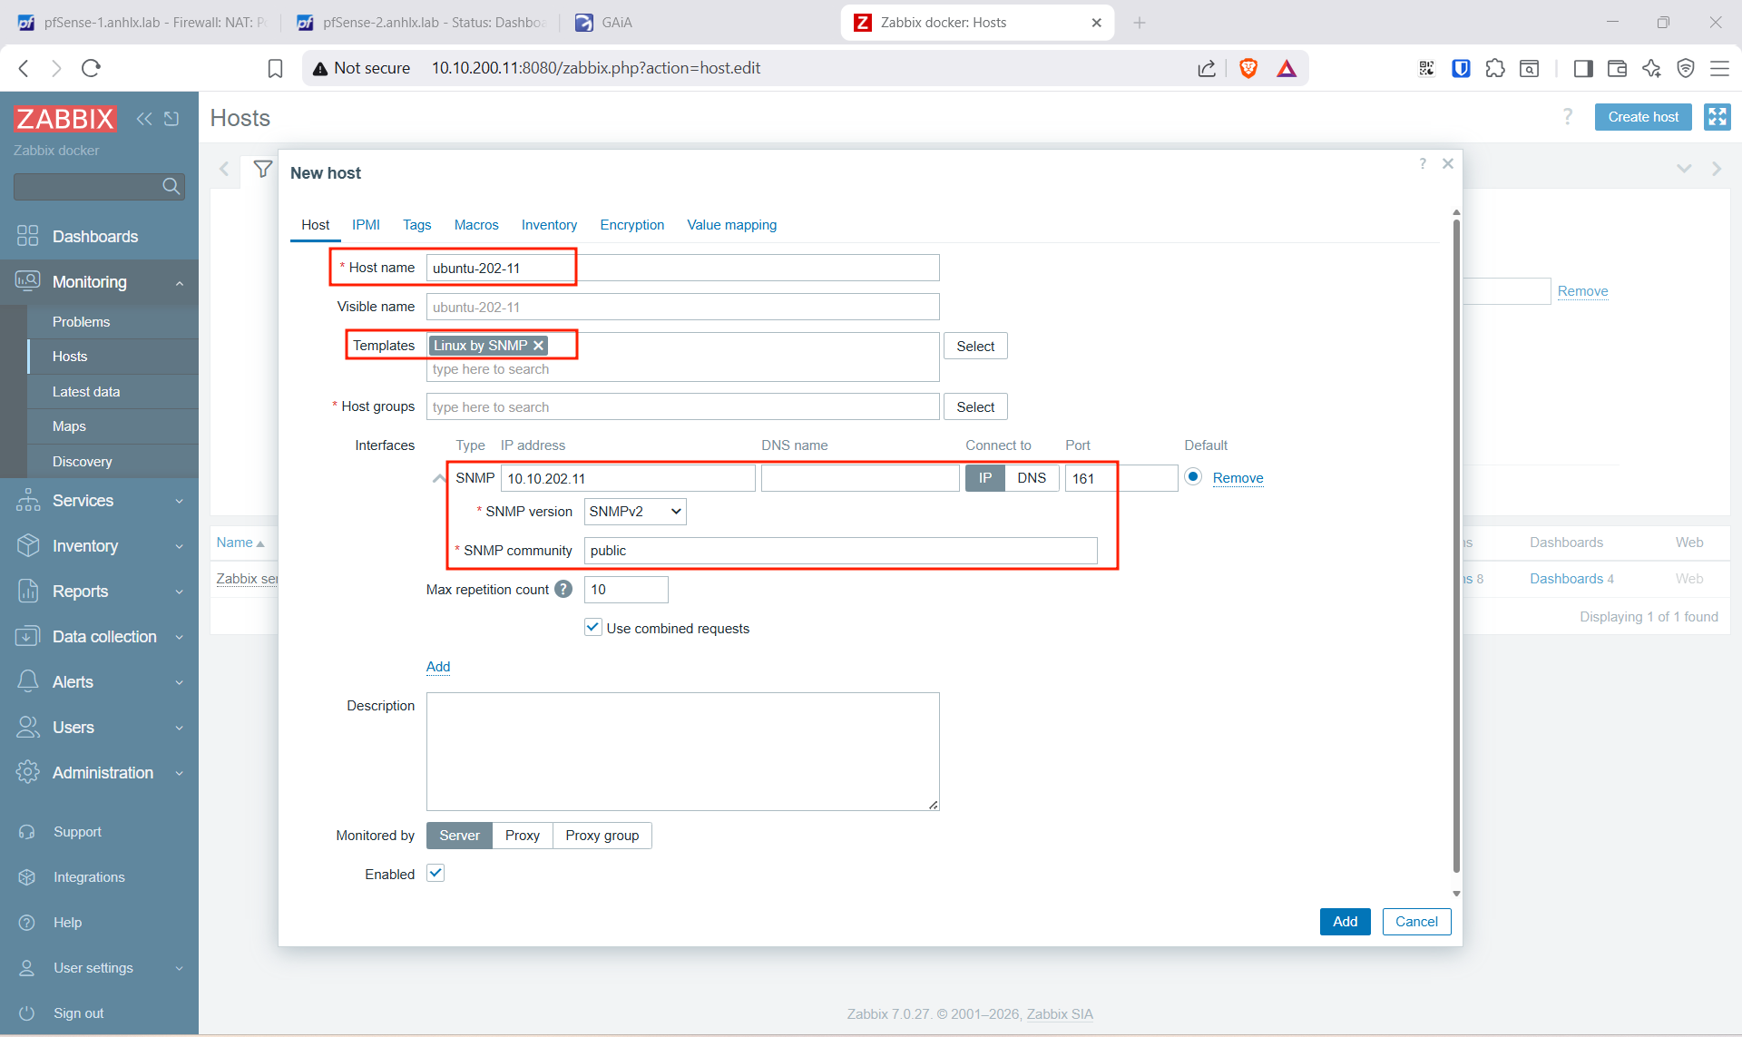Expand the Alerts menu
Screen dimensions: 1742x1037
click(x=99, y=682)
